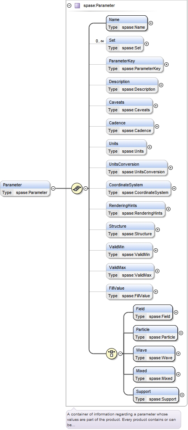
Task: Click the choice compositor icon near Field group
Action: click(x=111, y=353)
